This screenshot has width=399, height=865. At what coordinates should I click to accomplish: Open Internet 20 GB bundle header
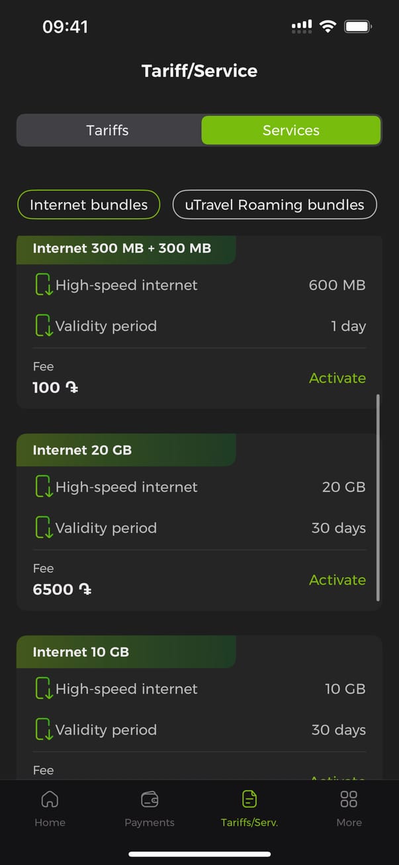tap(126, 450)
